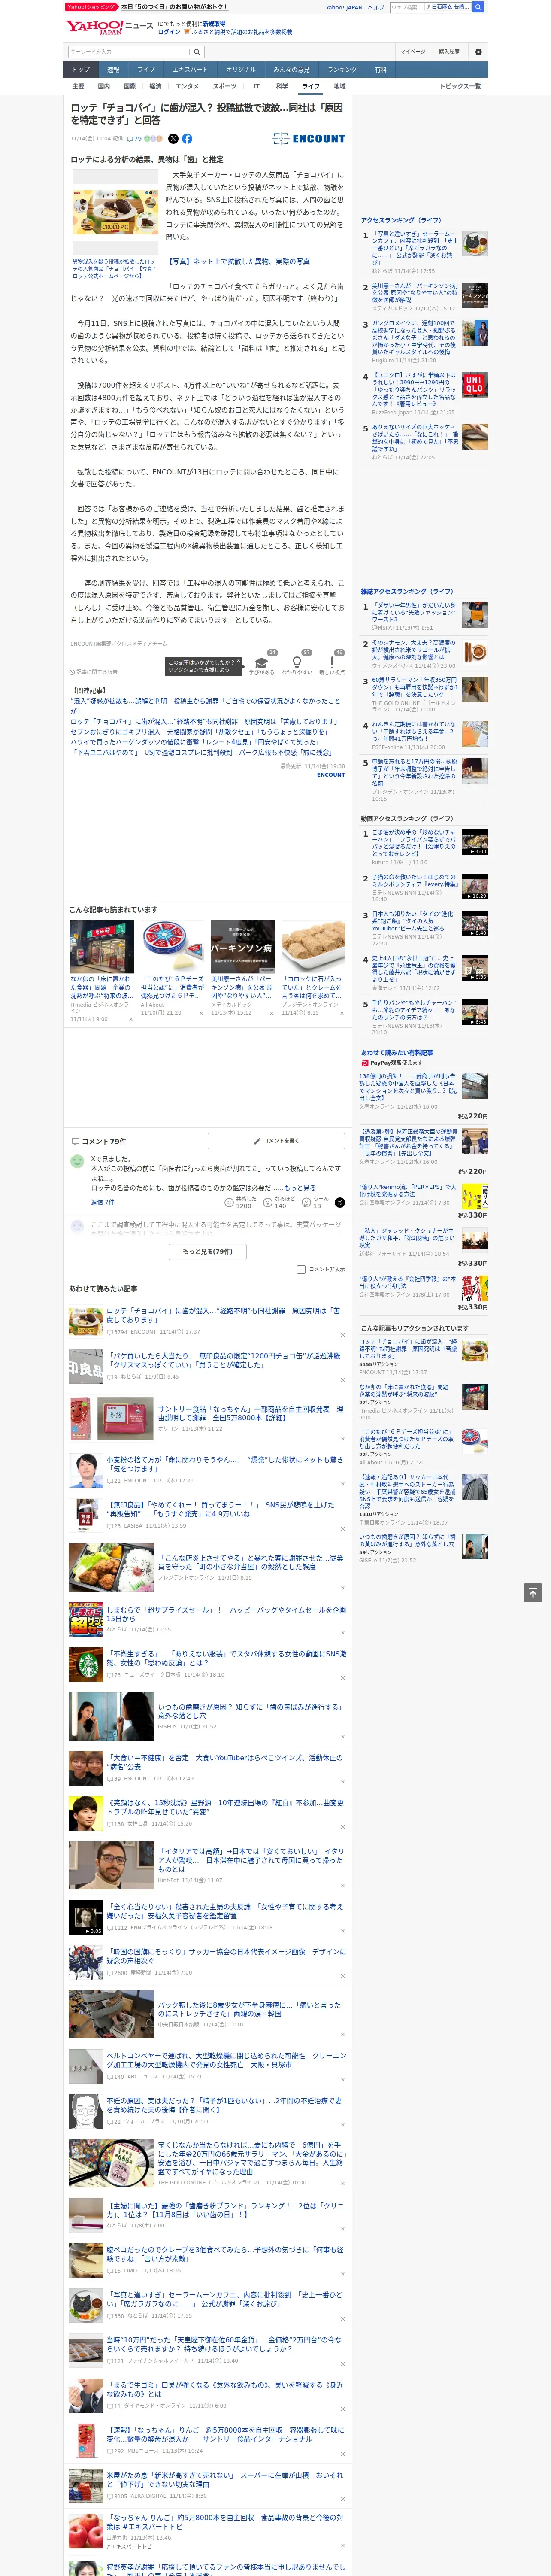Click 記事に関する報告 report icon link

pyautogui.click(x=94, y=672)
